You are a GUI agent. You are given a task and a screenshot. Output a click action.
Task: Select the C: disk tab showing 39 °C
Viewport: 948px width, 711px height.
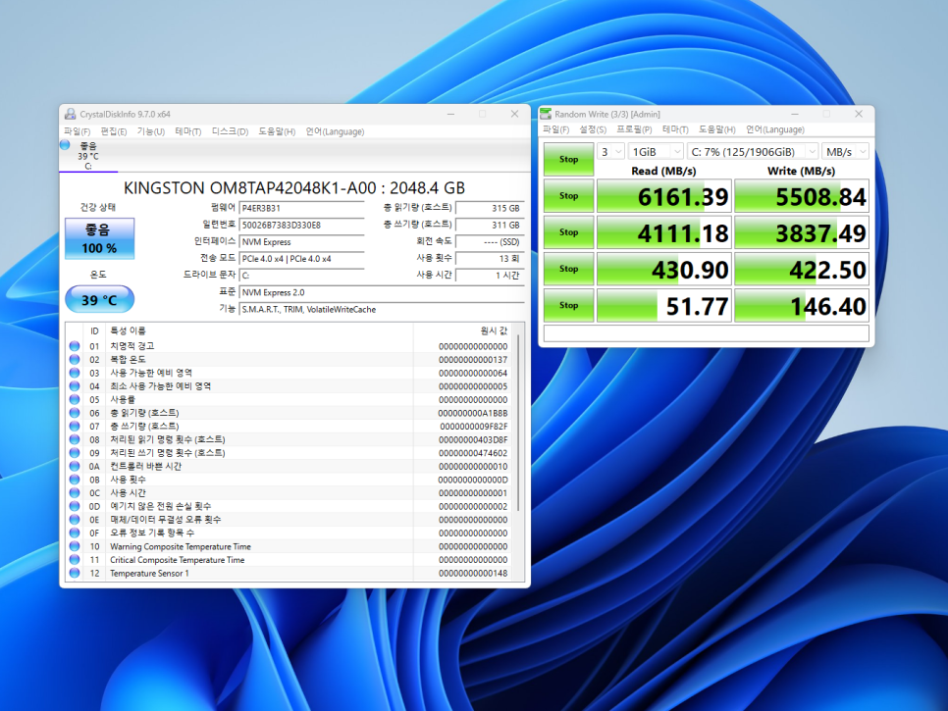tap(88, 156)
